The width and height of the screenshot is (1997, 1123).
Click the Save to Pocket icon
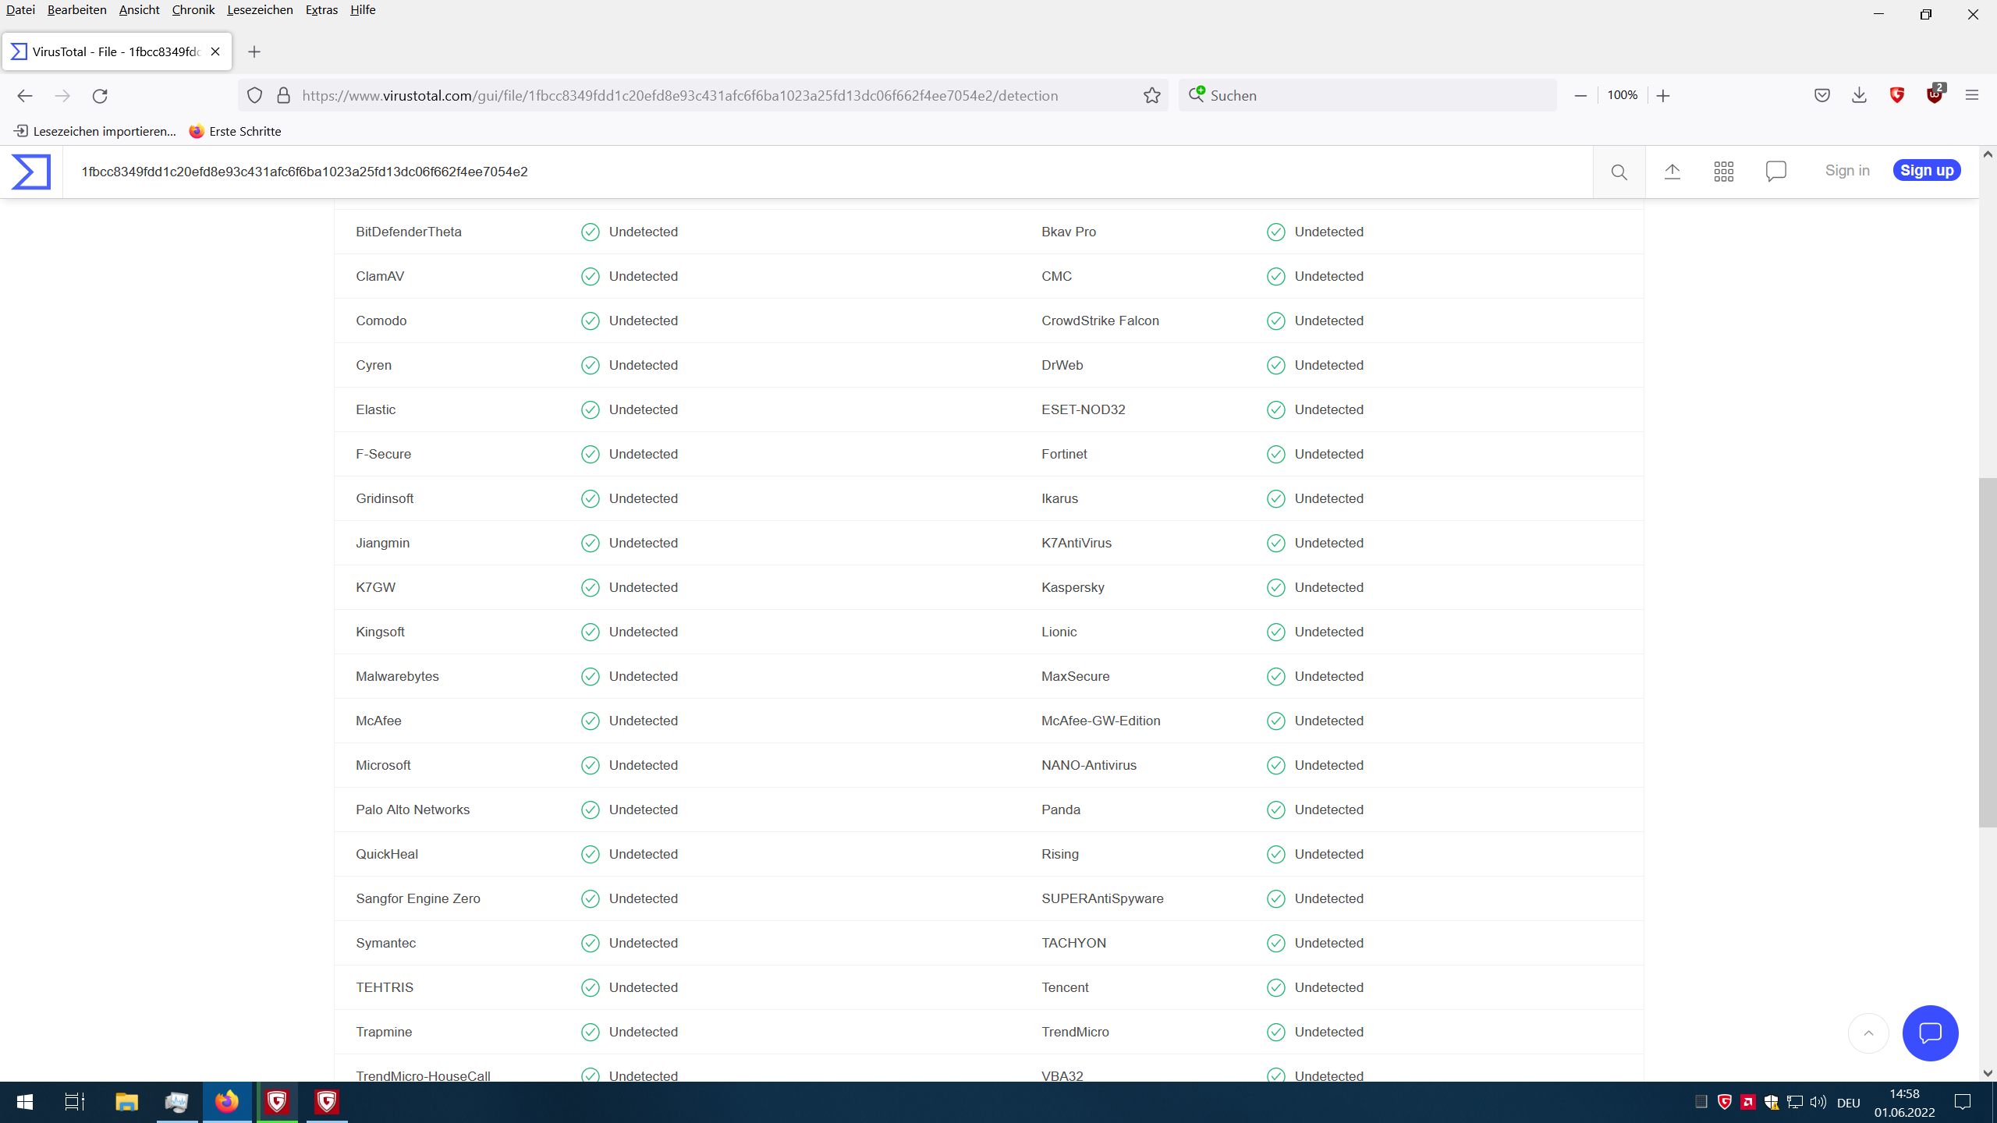[x=1821, y=95]
